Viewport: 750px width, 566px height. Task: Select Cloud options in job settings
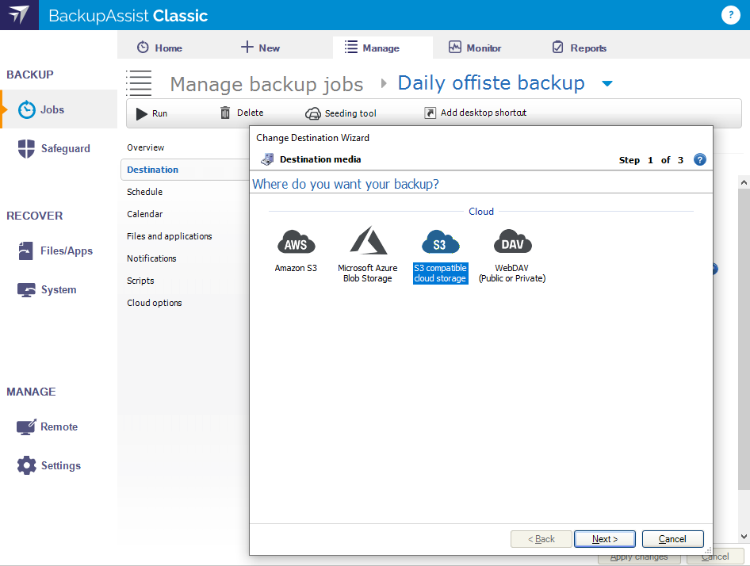tap(154, 303)
